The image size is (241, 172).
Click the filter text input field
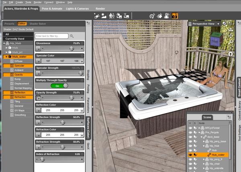(52, 36)
